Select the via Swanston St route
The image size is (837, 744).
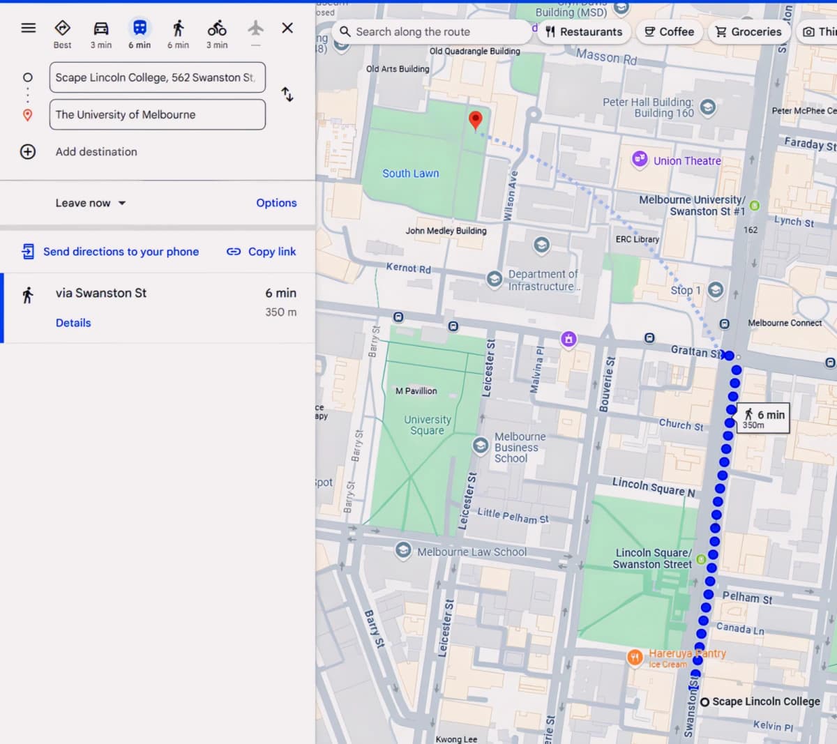(x=159, y=308)
